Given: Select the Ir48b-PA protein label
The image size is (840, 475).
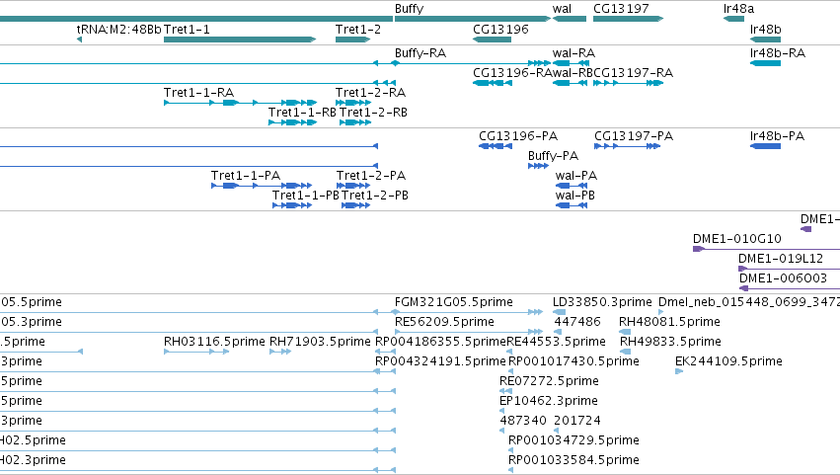Looking at the screenshot, I should [778, 136].
